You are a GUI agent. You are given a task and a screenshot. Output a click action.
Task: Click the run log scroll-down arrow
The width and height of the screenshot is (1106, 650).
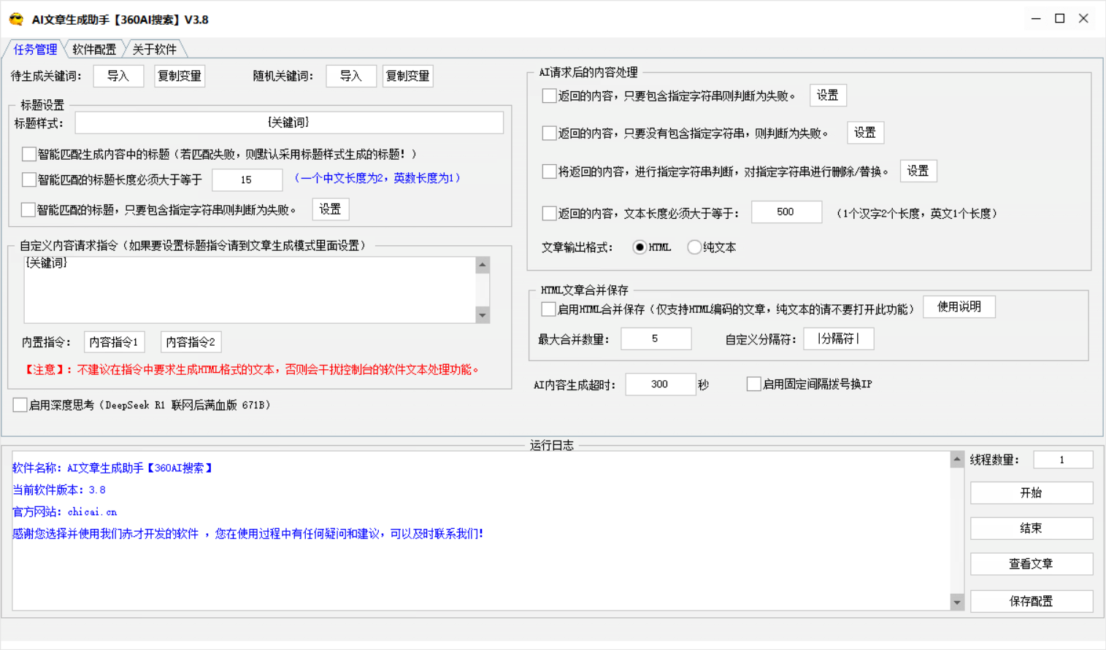tap(957, 602)
